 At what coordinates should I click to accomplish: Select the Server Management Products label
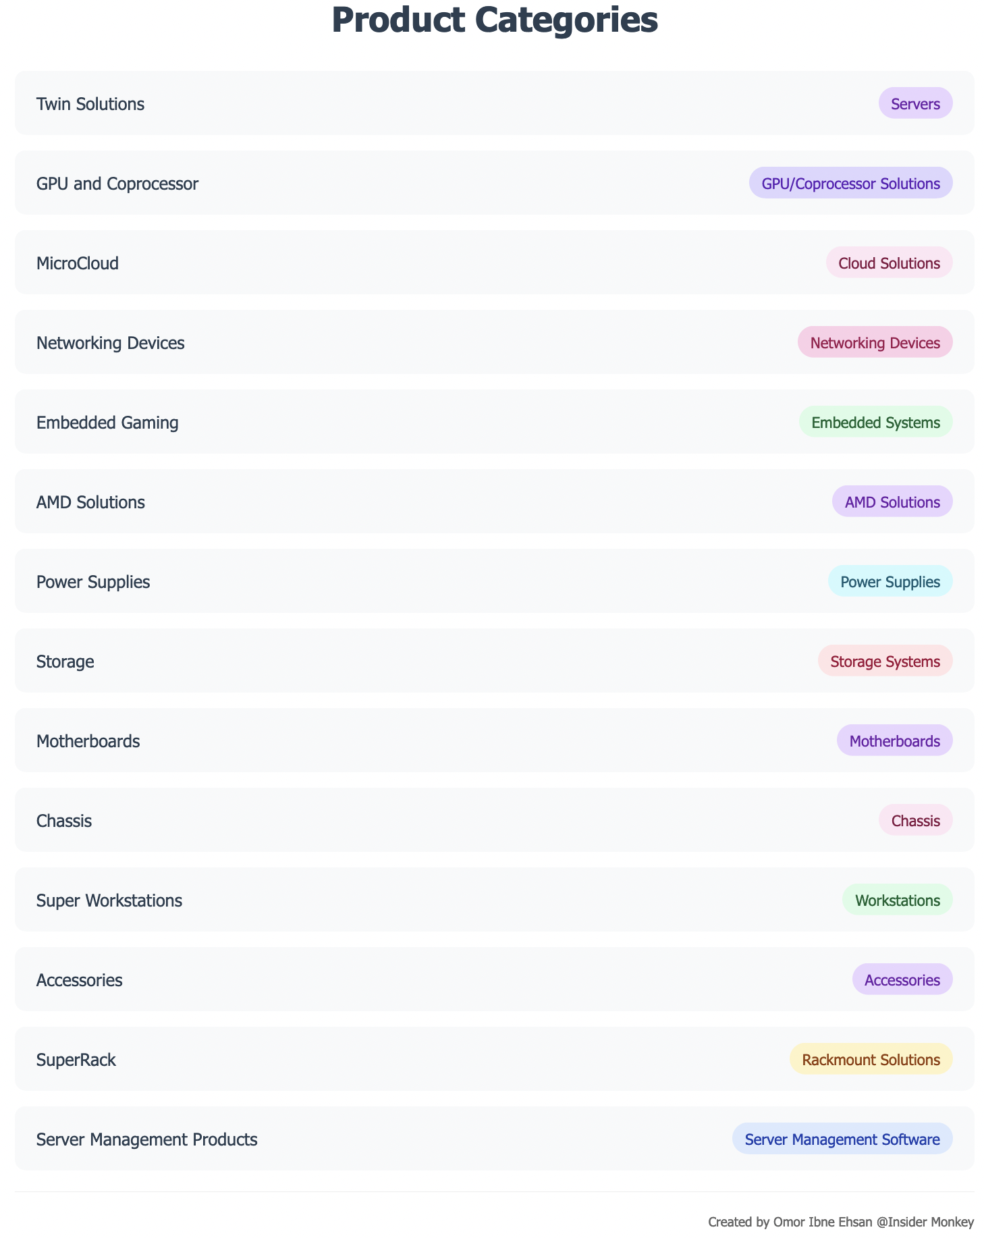147,1139
